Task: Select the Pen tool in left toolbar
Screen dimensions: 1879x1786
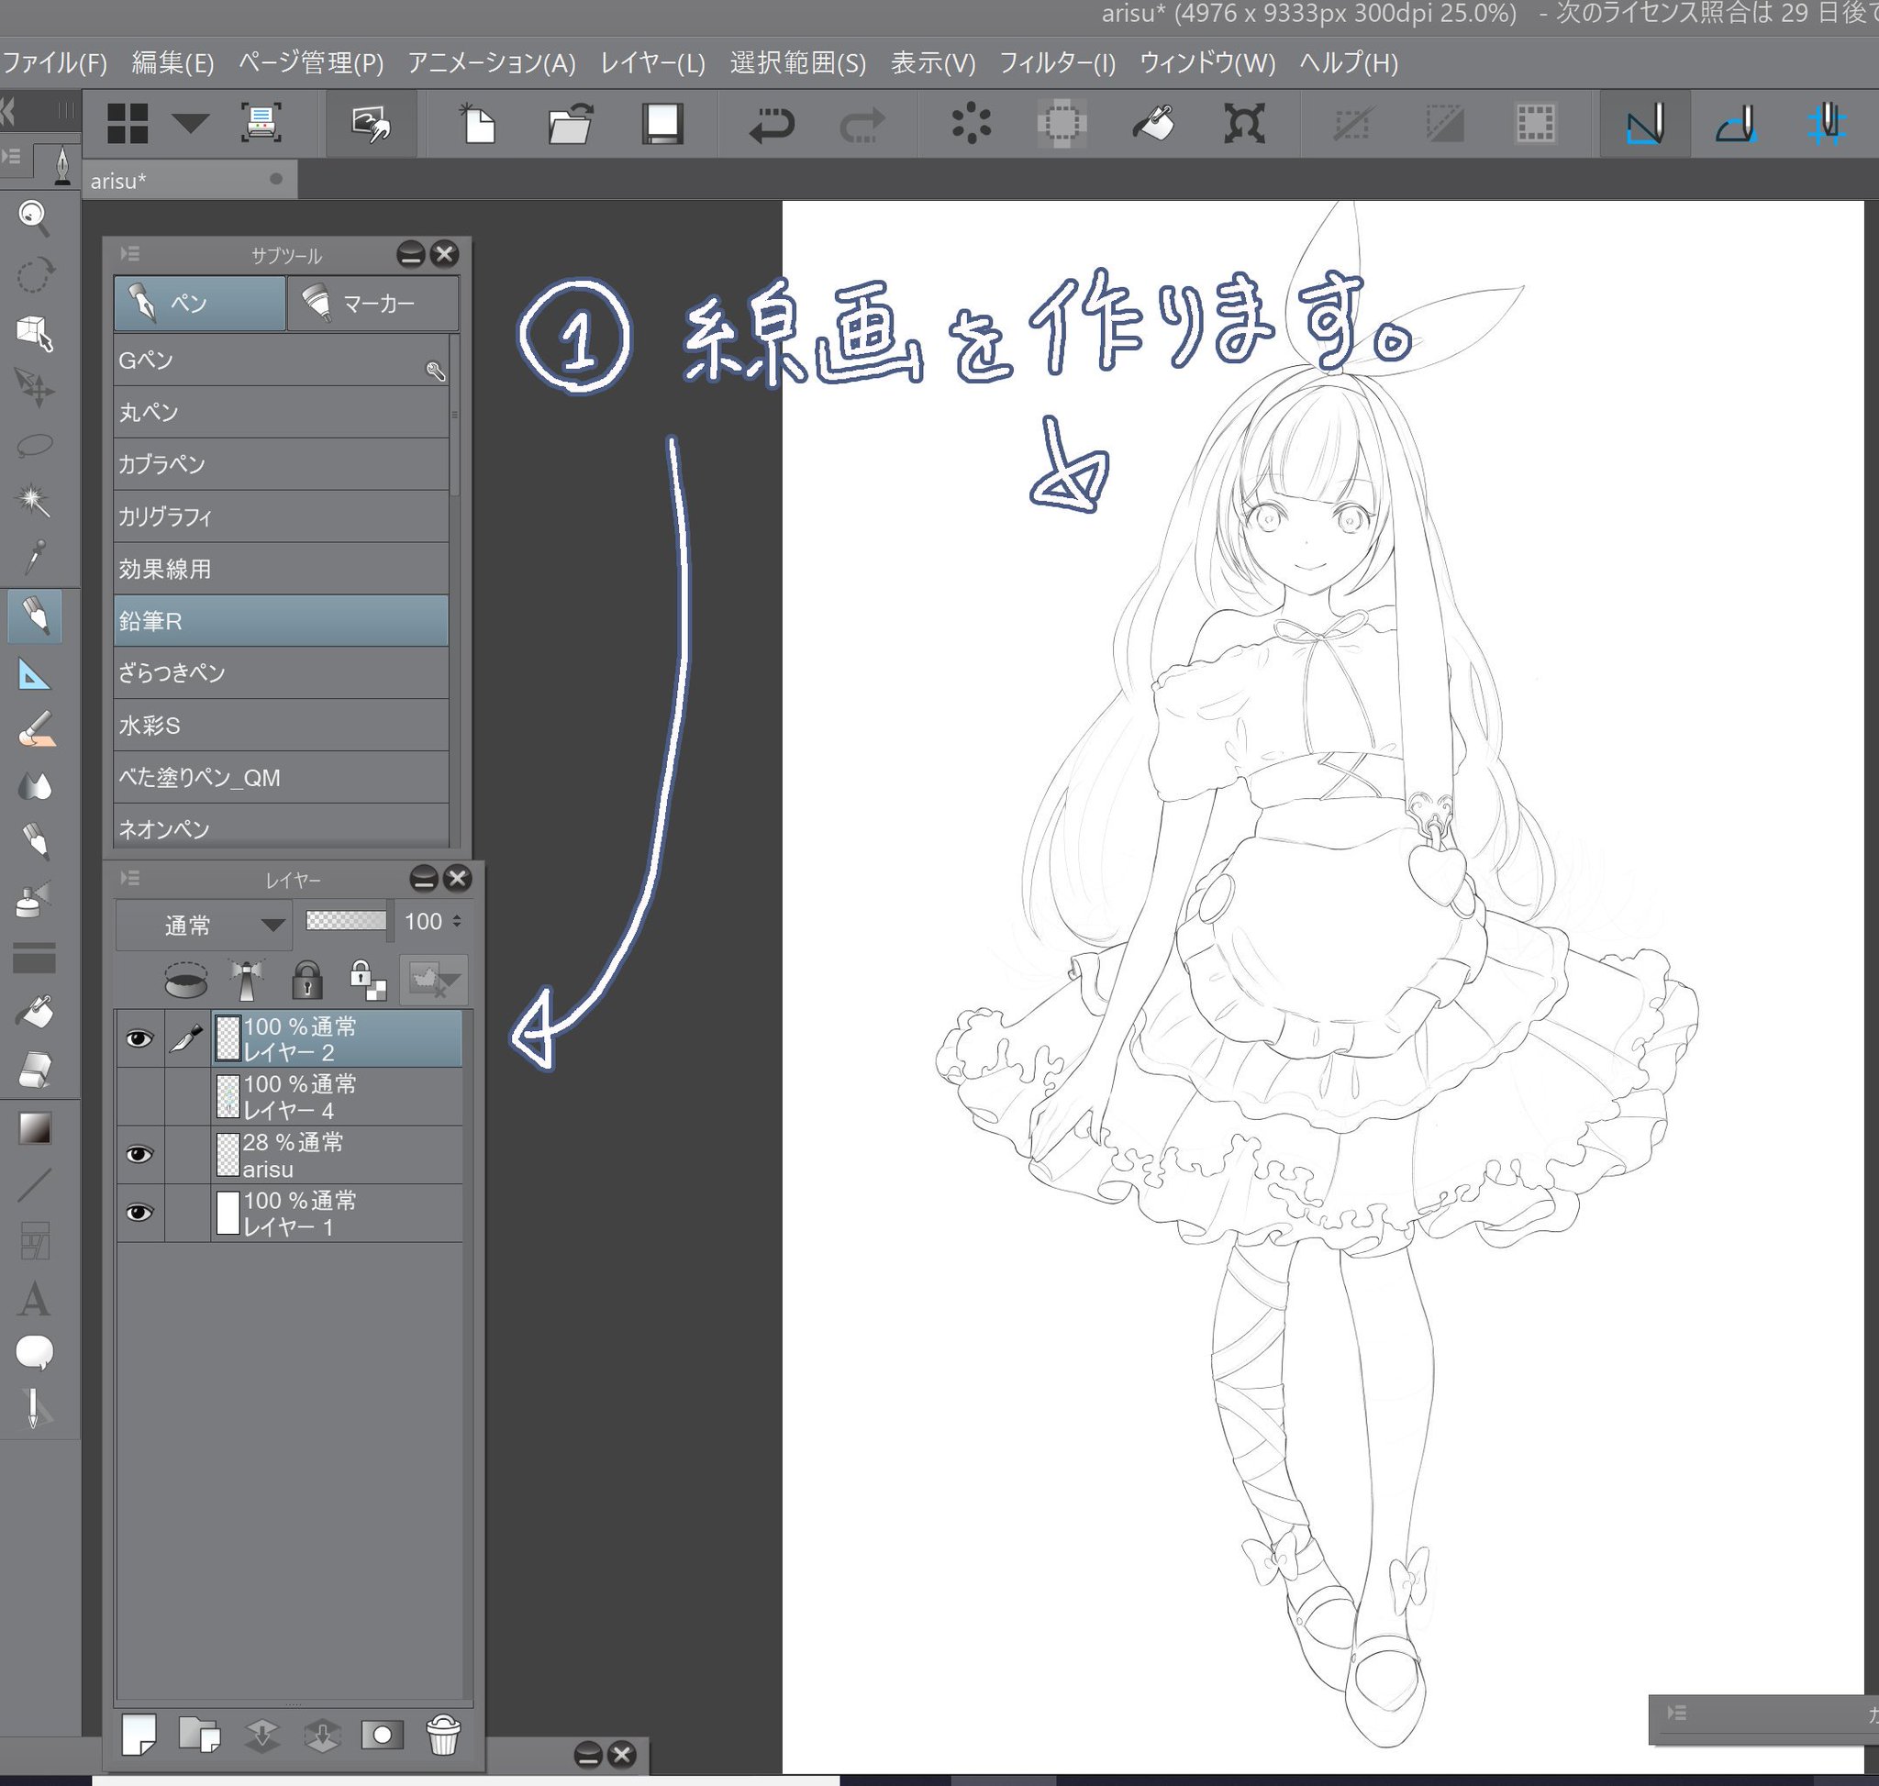Action: point(34,615)
